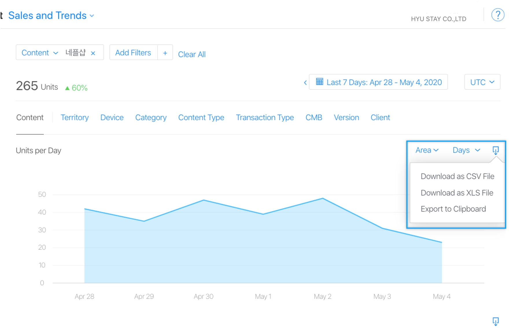The height and width of the screenshot is (328, 509).
Task: Switch to the Device tab
Action: click(112, 118)
